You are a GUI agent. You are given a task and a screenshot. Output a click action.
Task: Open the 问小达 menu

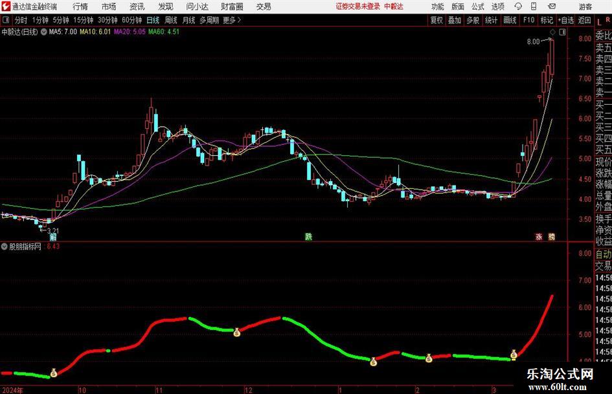[197, 6]
